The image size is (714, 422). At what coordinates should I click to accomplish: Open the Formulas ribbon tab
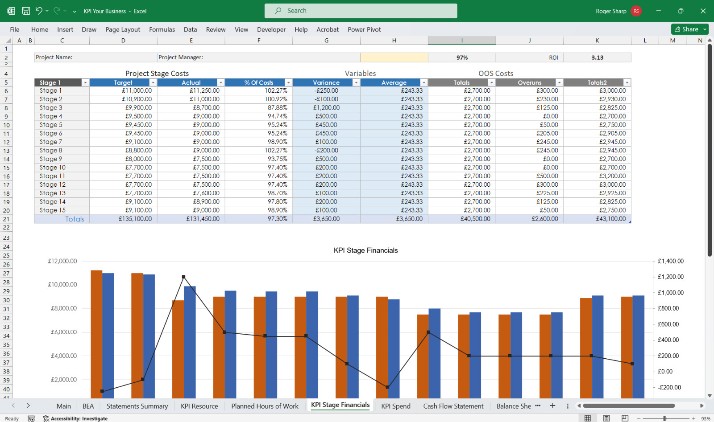[162, 29]
